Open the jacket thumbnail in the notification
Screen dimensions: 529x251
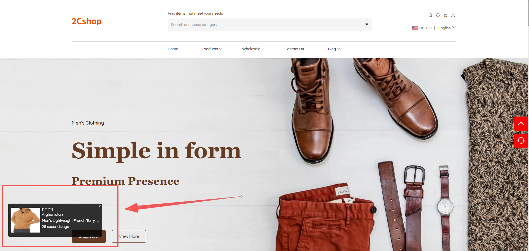click(x=26, y=220)
